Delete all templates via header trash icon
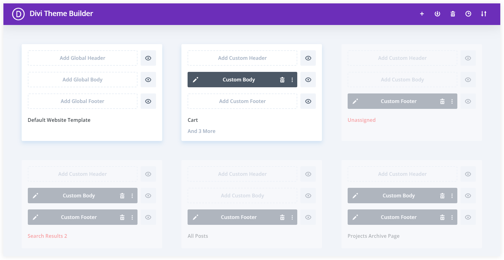Viewport: 504px width, 260px height. (453, 14)
